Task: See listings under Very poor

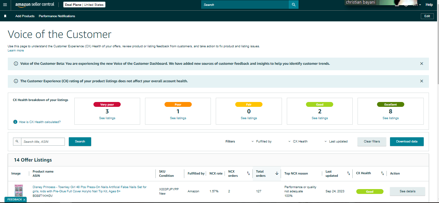Action: (107, 118)
